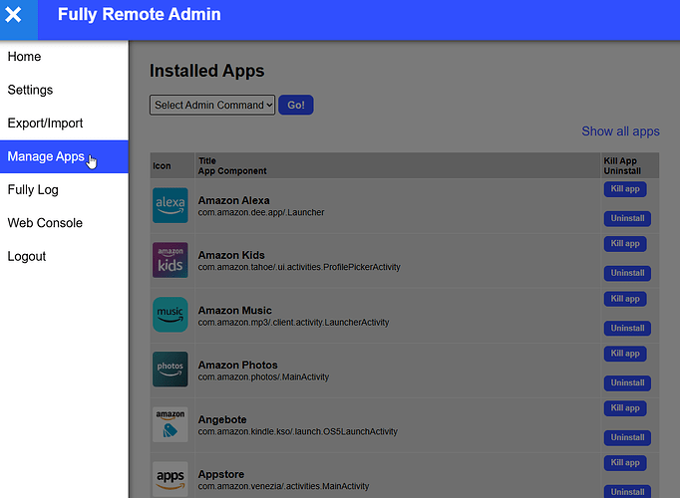Click com.amazon.mp3 LauncherActivity component text
This screenshot has height=498, width=680.
[x=293, y=323]
